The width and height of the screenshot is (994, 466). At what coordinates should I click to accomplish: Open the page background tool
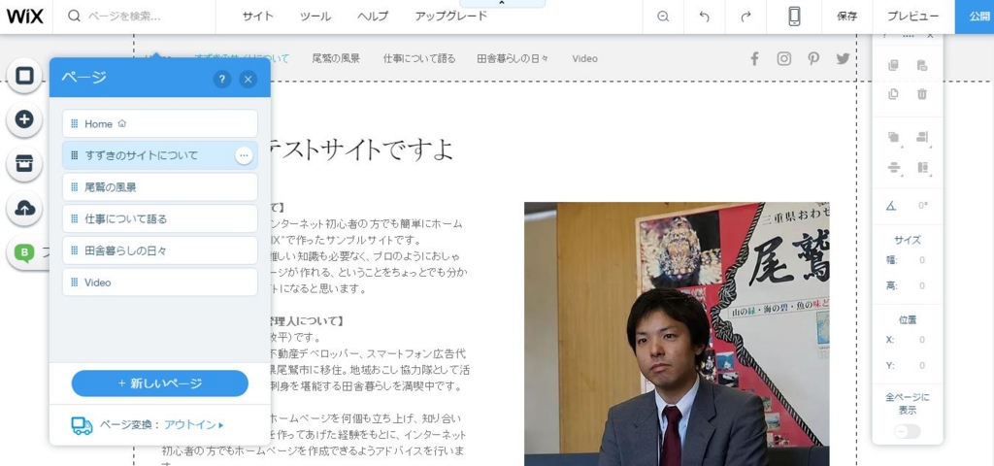point(24,76)
